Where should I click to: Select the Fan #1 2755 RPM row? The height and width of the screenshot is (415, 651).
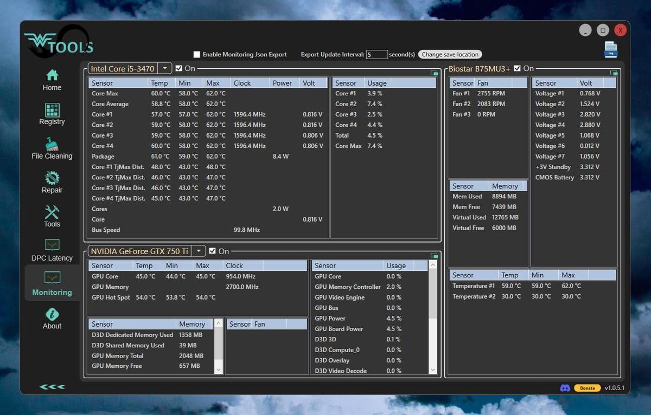(488, 93)
